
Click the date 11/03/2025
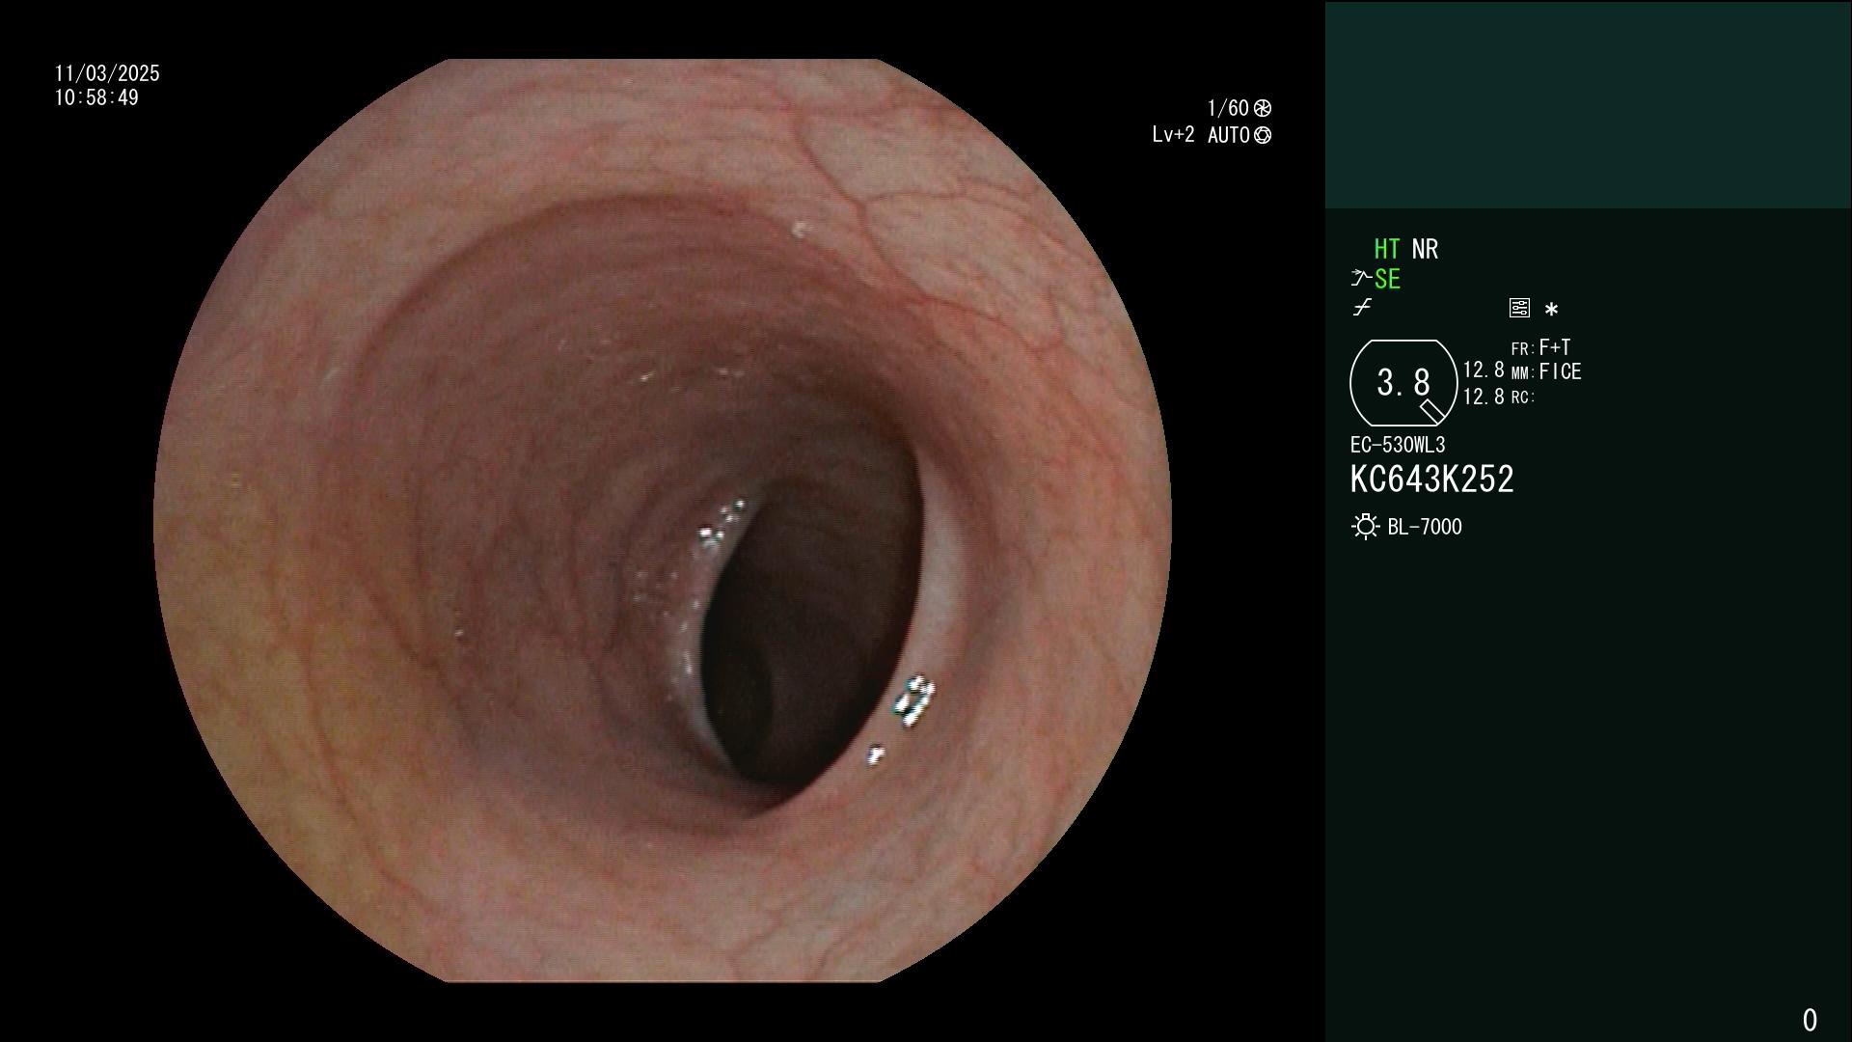107,73
